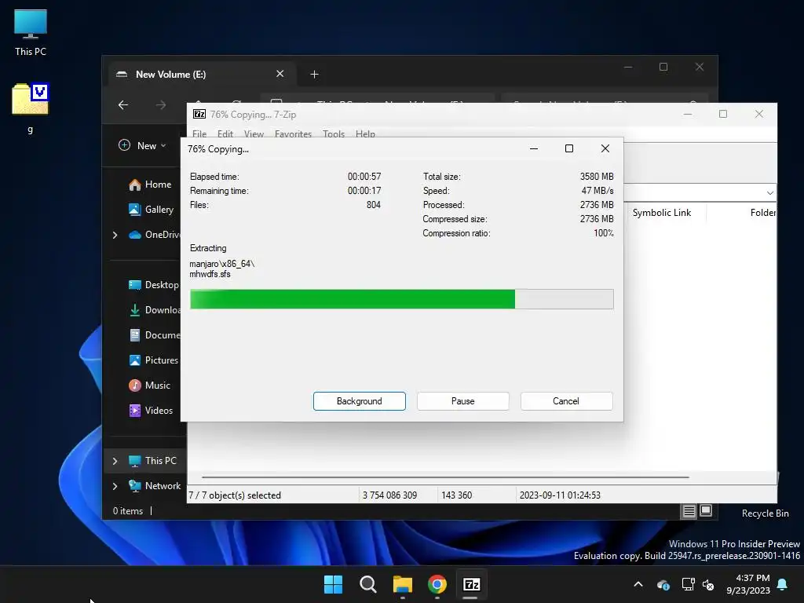
Task: Go forward in File Explorer
Action: [x=161, y=105]
